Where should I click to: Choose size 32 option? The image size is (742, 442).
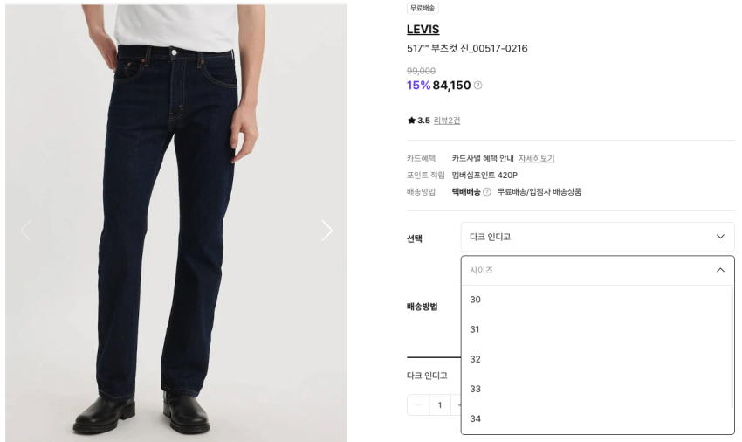596,360
